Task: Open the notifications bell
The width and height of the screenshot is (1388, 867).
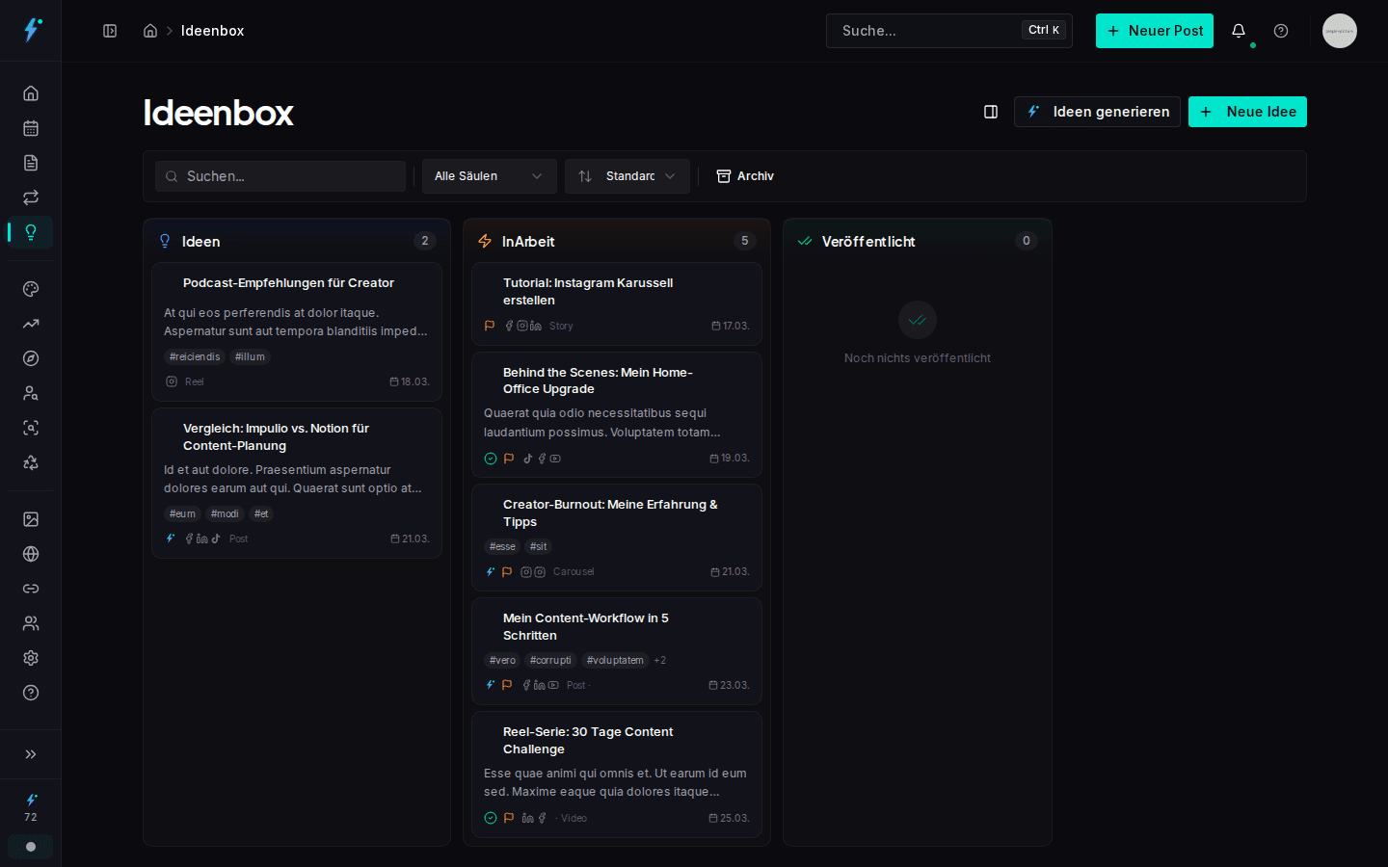Action: 1239,31
